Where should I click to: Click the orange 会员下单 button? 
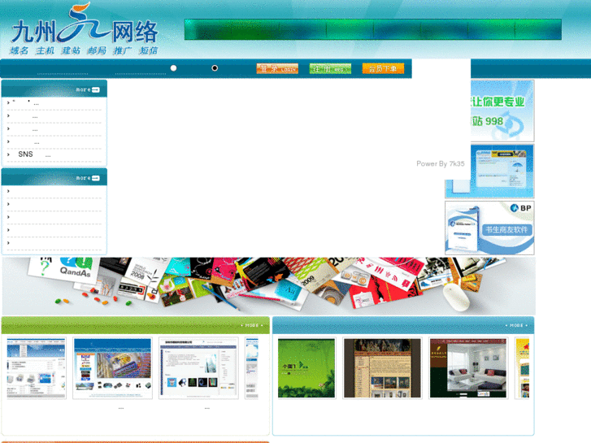coord(383,68)
